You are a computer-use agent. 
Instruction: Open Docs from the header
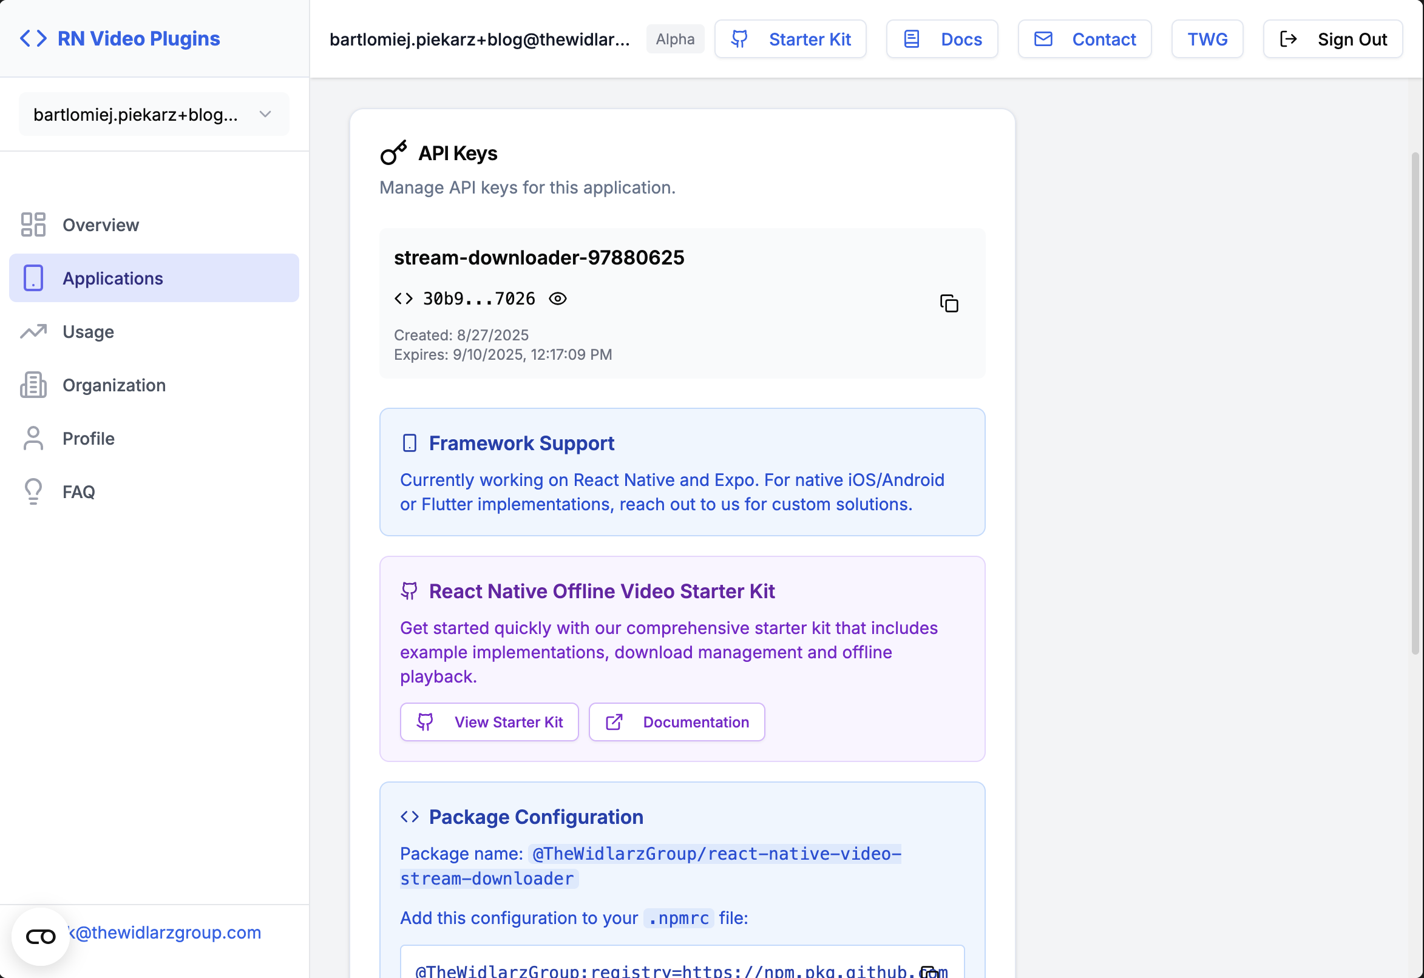(x=942, y=39)
